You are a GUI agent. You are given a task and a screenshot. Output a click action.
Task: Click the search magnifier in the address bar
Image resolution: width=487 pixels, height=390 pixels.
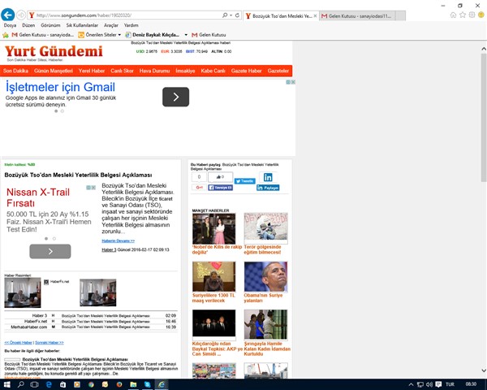click(225, 15)
